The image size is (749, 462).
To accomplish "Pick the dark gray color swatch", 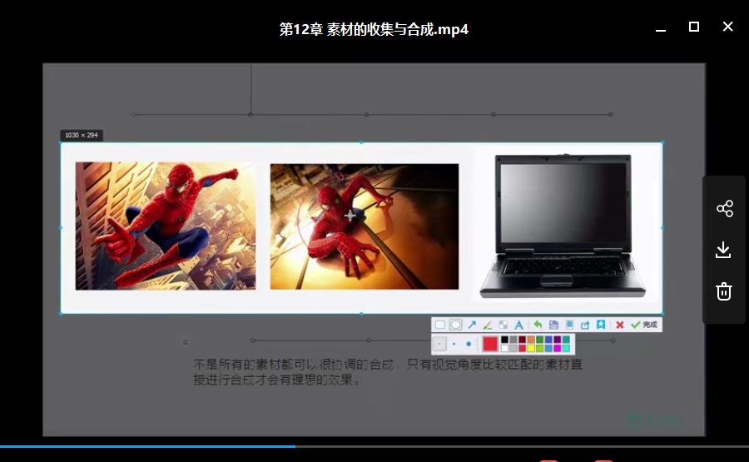I will click(x=513, y=340).
